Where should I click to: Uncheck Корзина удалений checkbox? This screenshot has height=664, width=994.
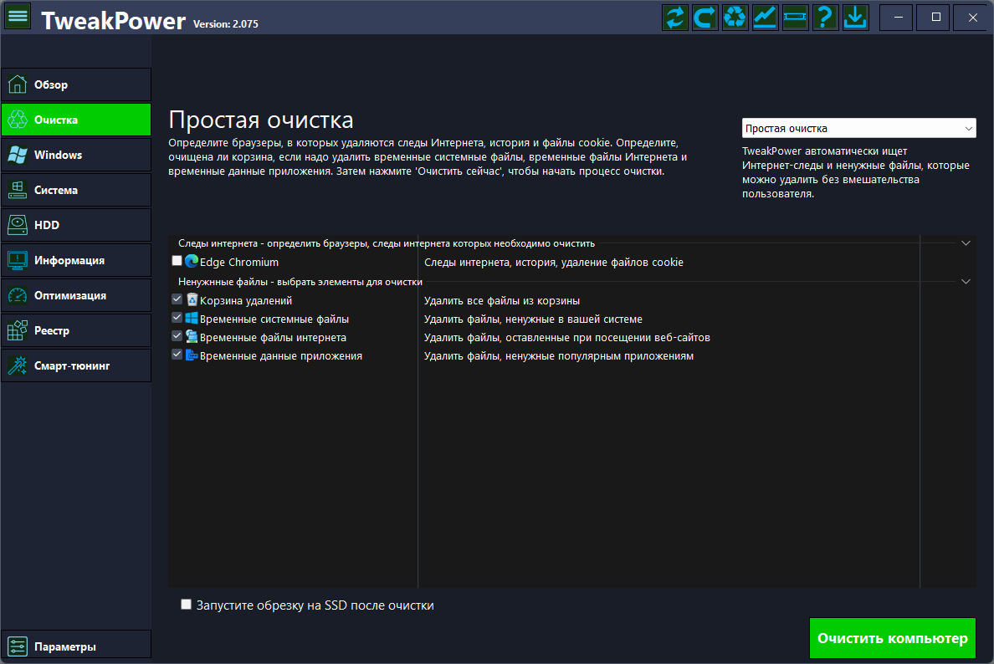(x=177, y=299)
